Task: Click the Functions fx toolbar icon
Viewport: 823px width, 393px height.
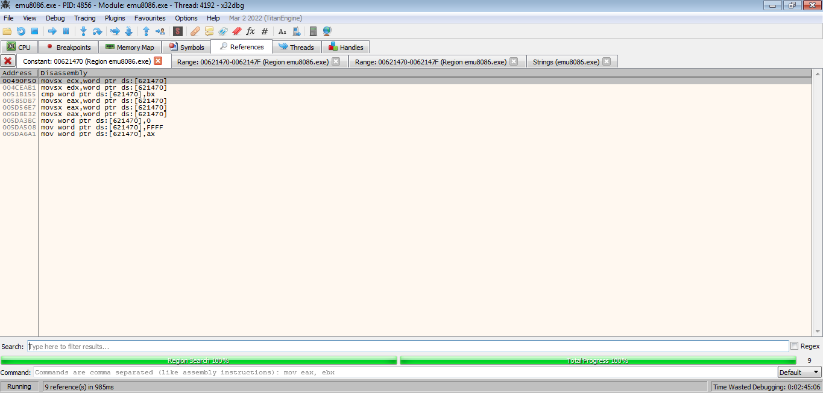Action: pos(251,31)
